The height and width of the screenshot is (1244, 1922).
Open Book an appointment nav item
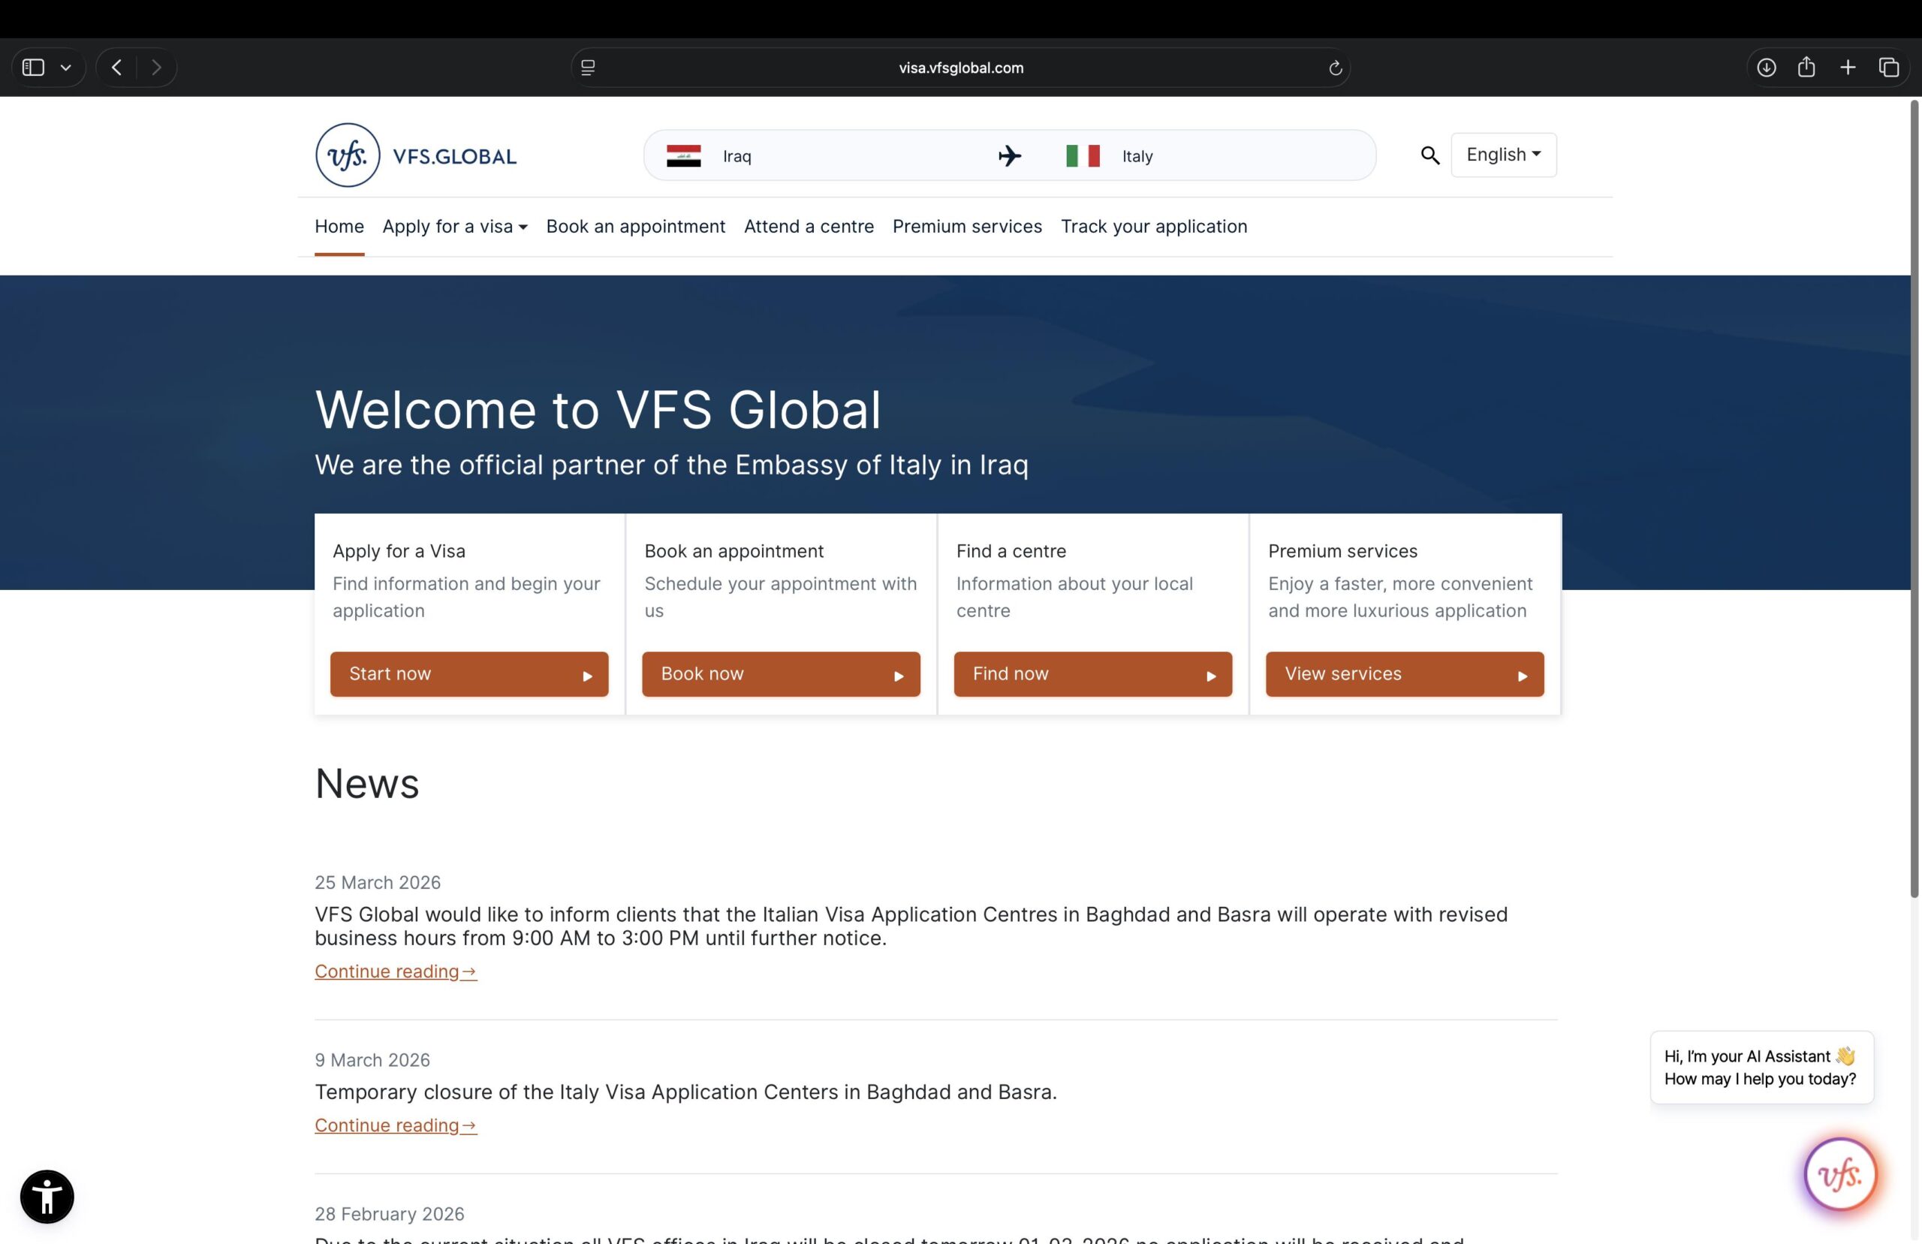[x=636, y=226]
